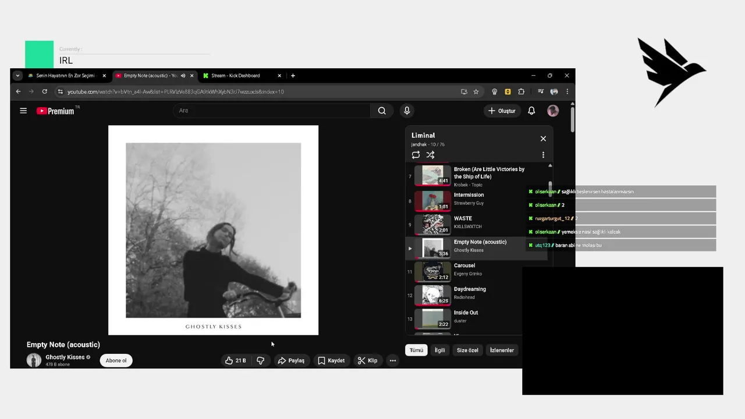
Task: Select the İlgili filter chip
Action: pos(440,350)
